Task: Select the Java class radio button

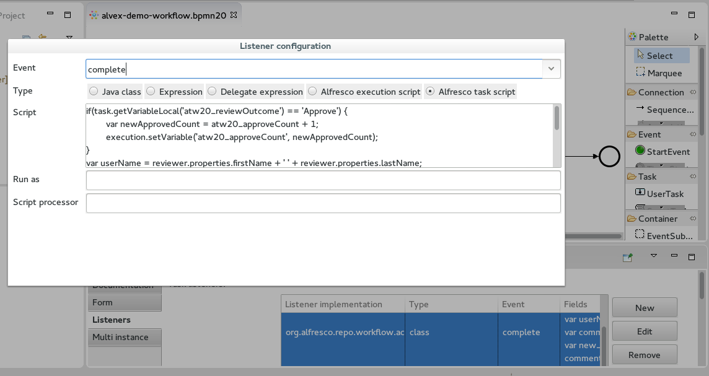Action: point(94,92)
